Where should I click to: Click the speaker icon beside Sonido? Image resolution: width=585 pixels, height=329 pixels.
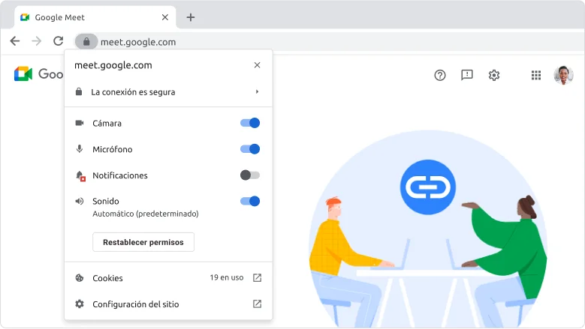[x=80, y=202]
